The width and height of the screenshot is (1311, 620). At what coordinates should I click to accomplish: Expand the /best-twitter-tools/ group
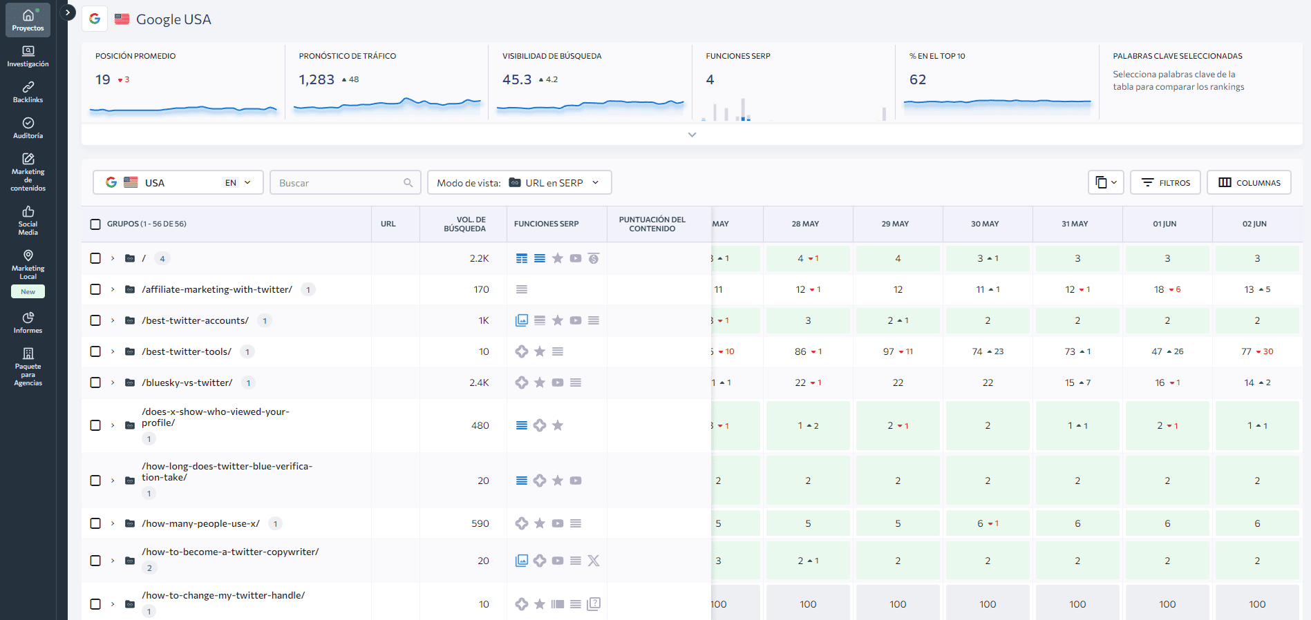[x=113, y=351]
